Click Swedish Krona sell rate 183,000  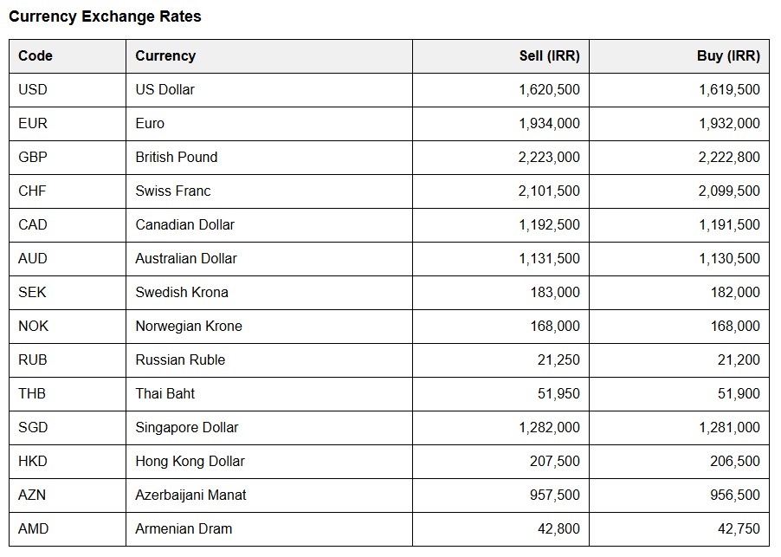point(555,293)
